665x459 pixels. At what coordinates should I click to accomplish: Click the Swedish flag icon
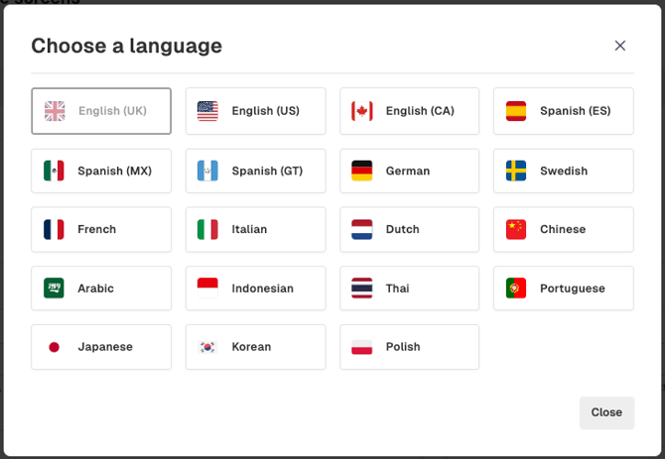(x=516, y=171)
